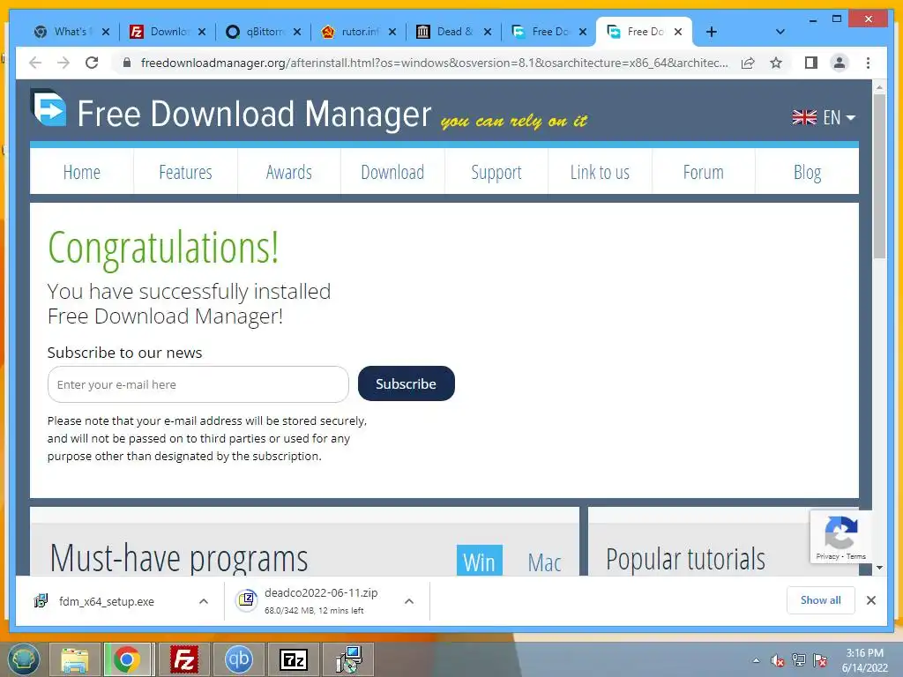Click the deadco2022-06-11.zip download item
The image size is (903, 677).
point(314,601)
